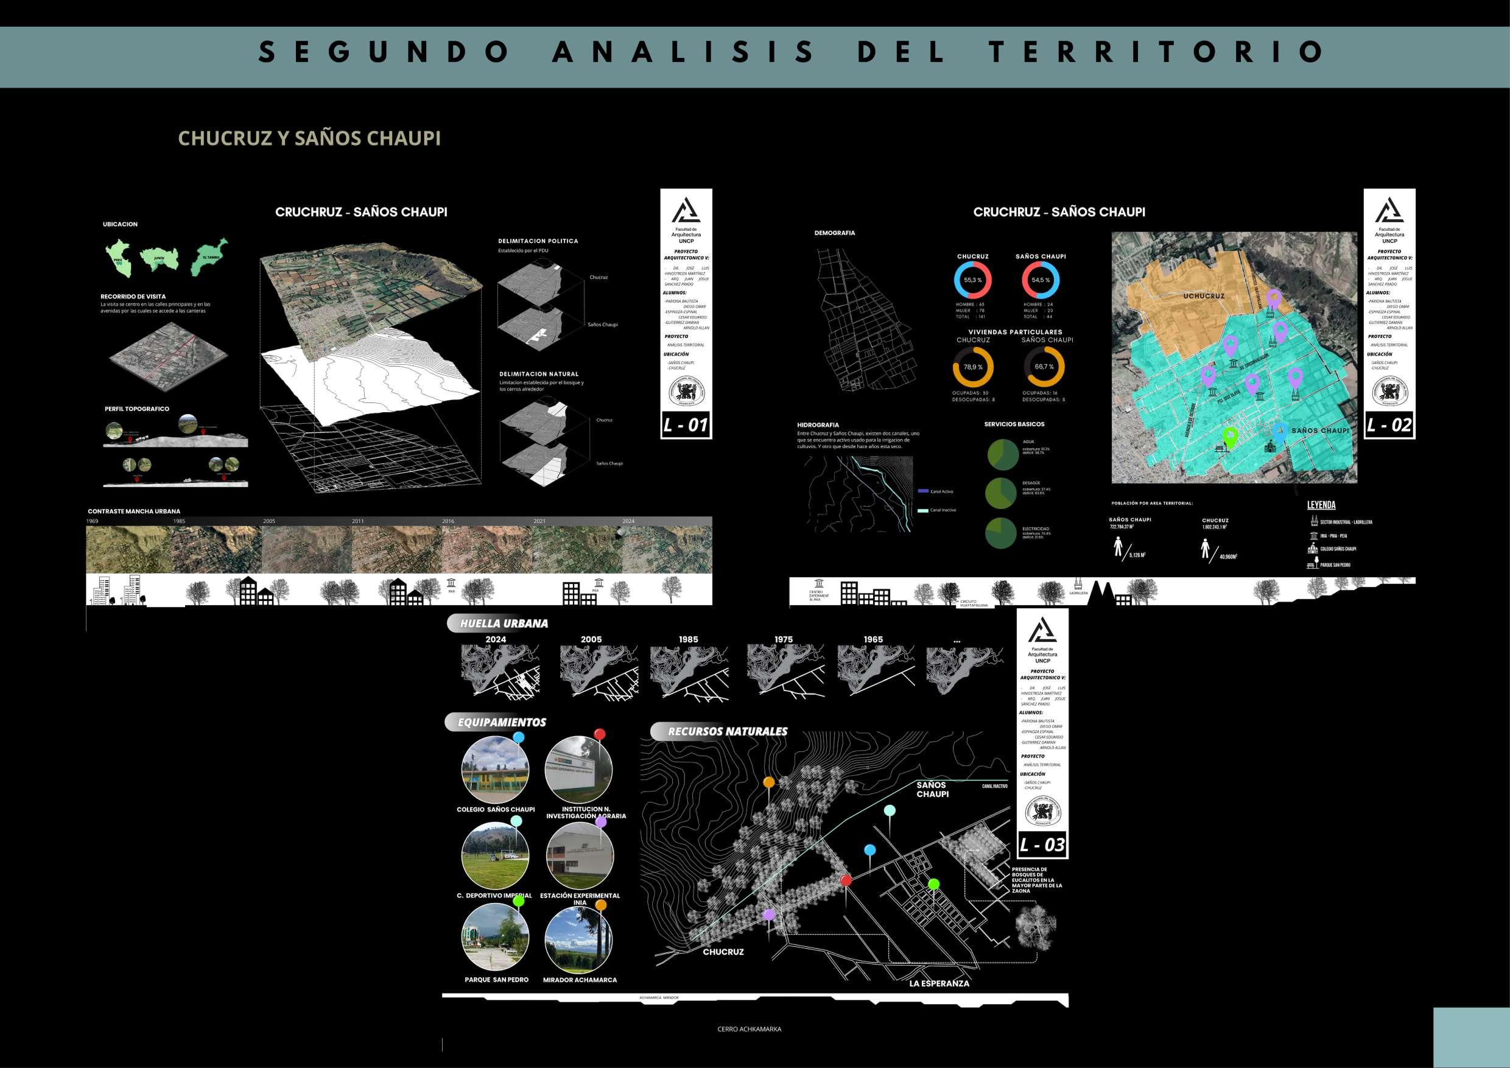This screenshot has width=1510, height=1068.
Task: Click the green map pin near Parque San Pedro
Action: [1229, 436]
